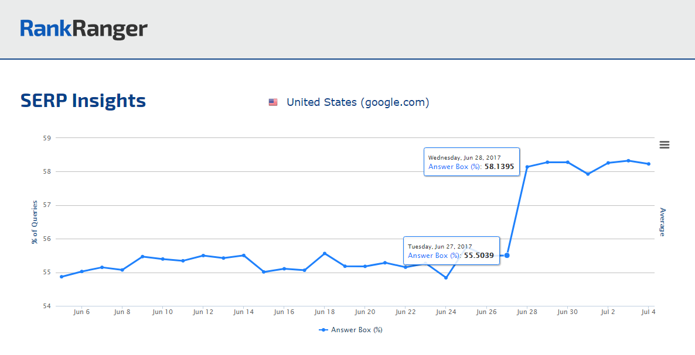This screenshot has width=695, height=355.
Task: Click the Jun 9 data point
Action: point(142,256)
